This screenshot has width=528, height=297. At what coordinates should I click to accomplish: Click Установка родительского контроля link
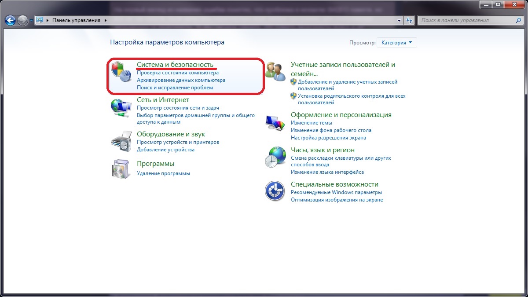click(352, 99)
